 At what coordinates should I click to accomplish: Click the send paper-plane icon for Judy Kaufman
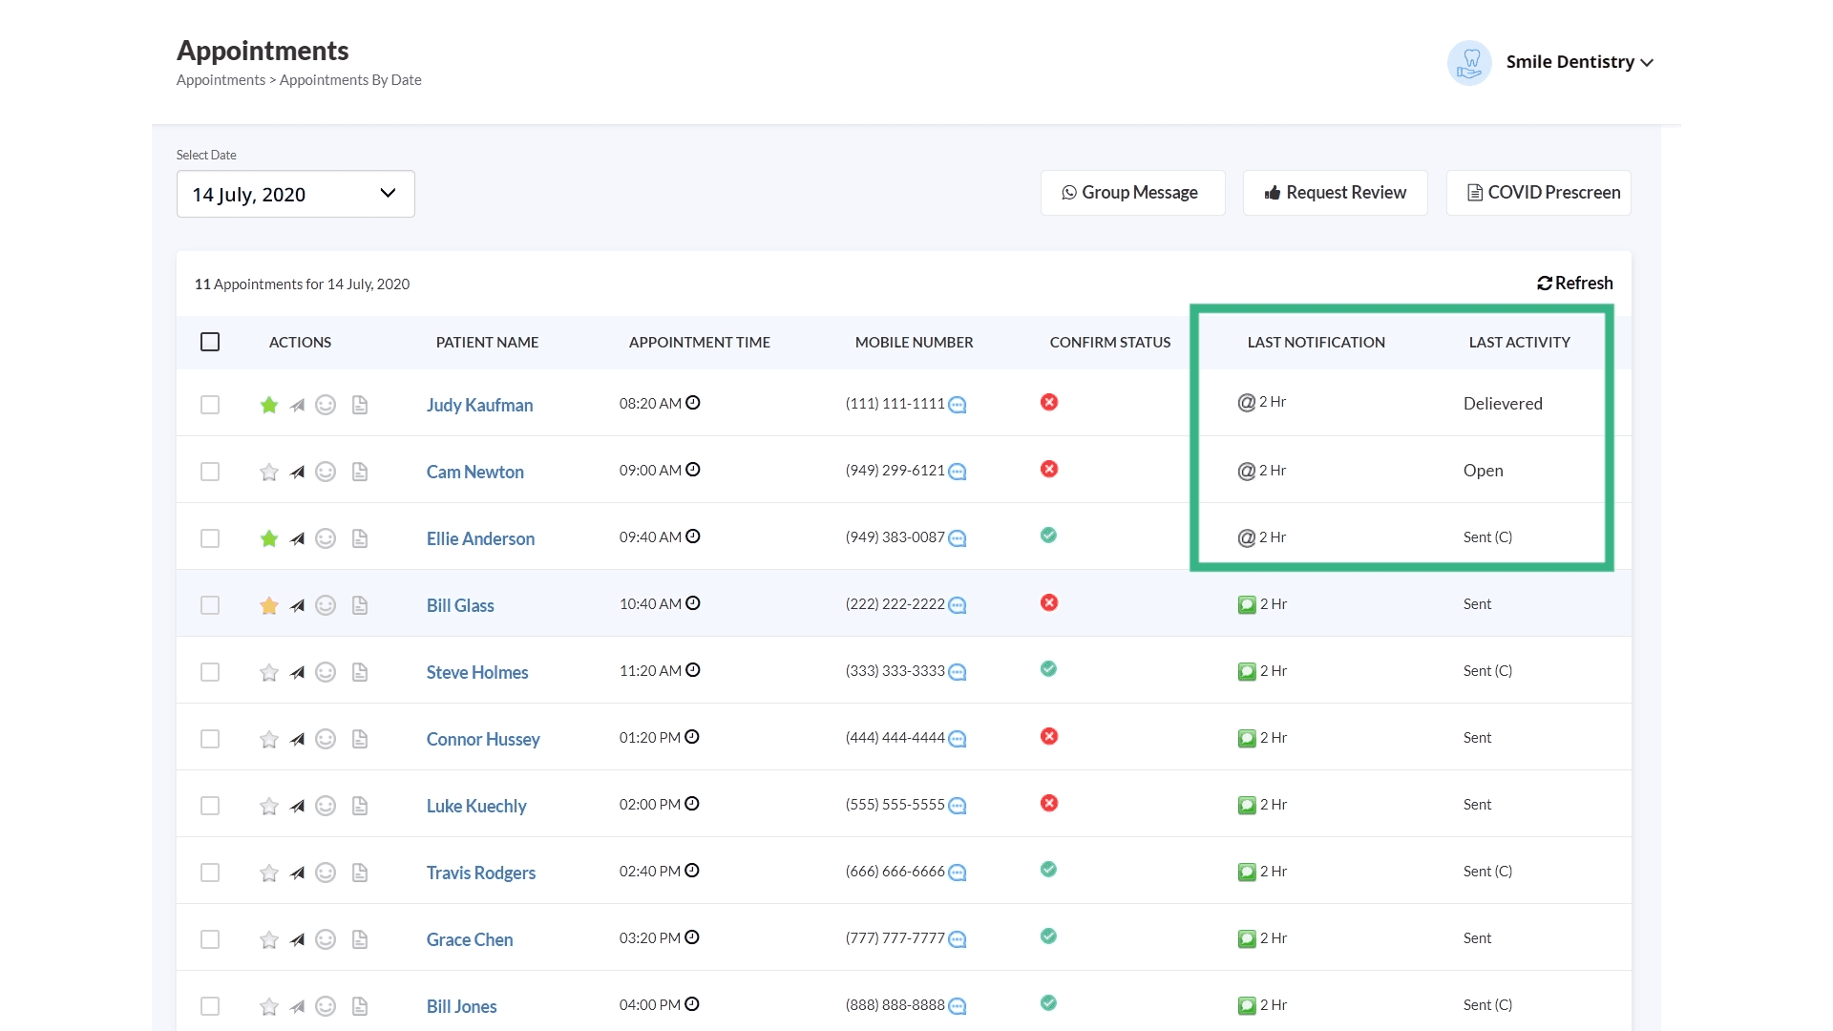click(298, 405)
